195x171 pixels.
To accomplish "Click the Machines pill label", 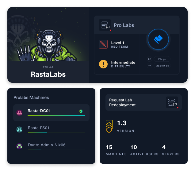I will click(162, 66).
